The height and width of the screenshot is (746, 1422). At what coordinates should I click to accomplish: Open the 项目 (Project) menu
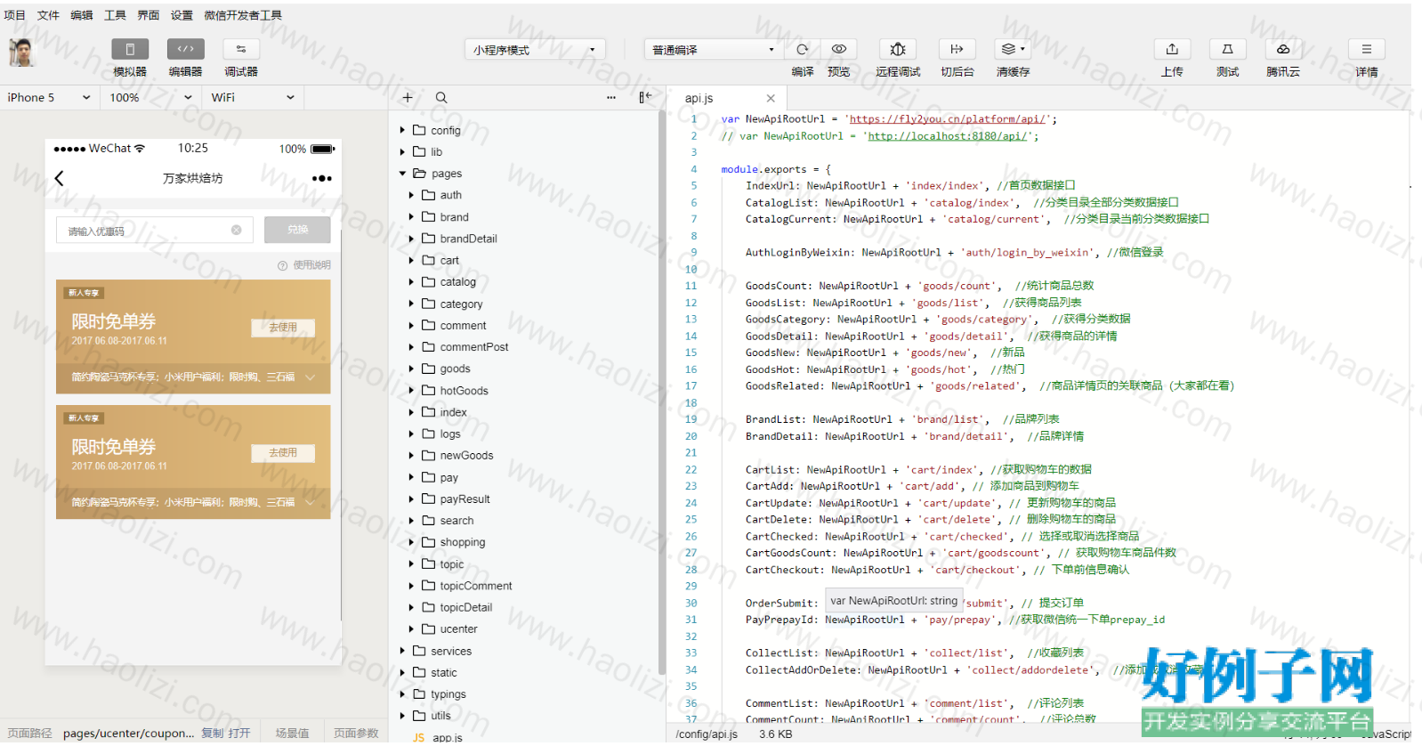[15, 15]
